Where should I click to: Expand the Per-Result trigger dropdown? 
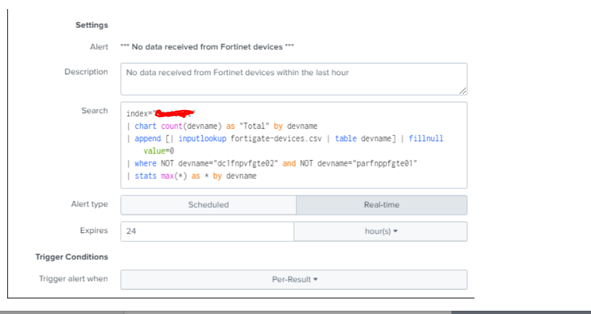(x=293, y=280)
